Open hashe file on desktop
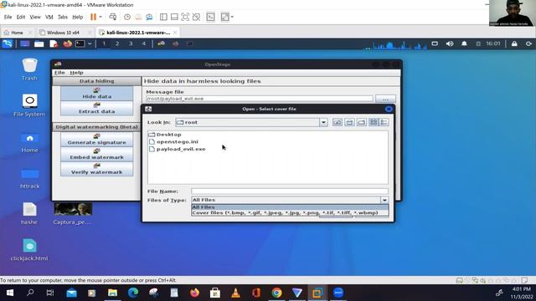The image size is (536, 301). tap(29, 214)
